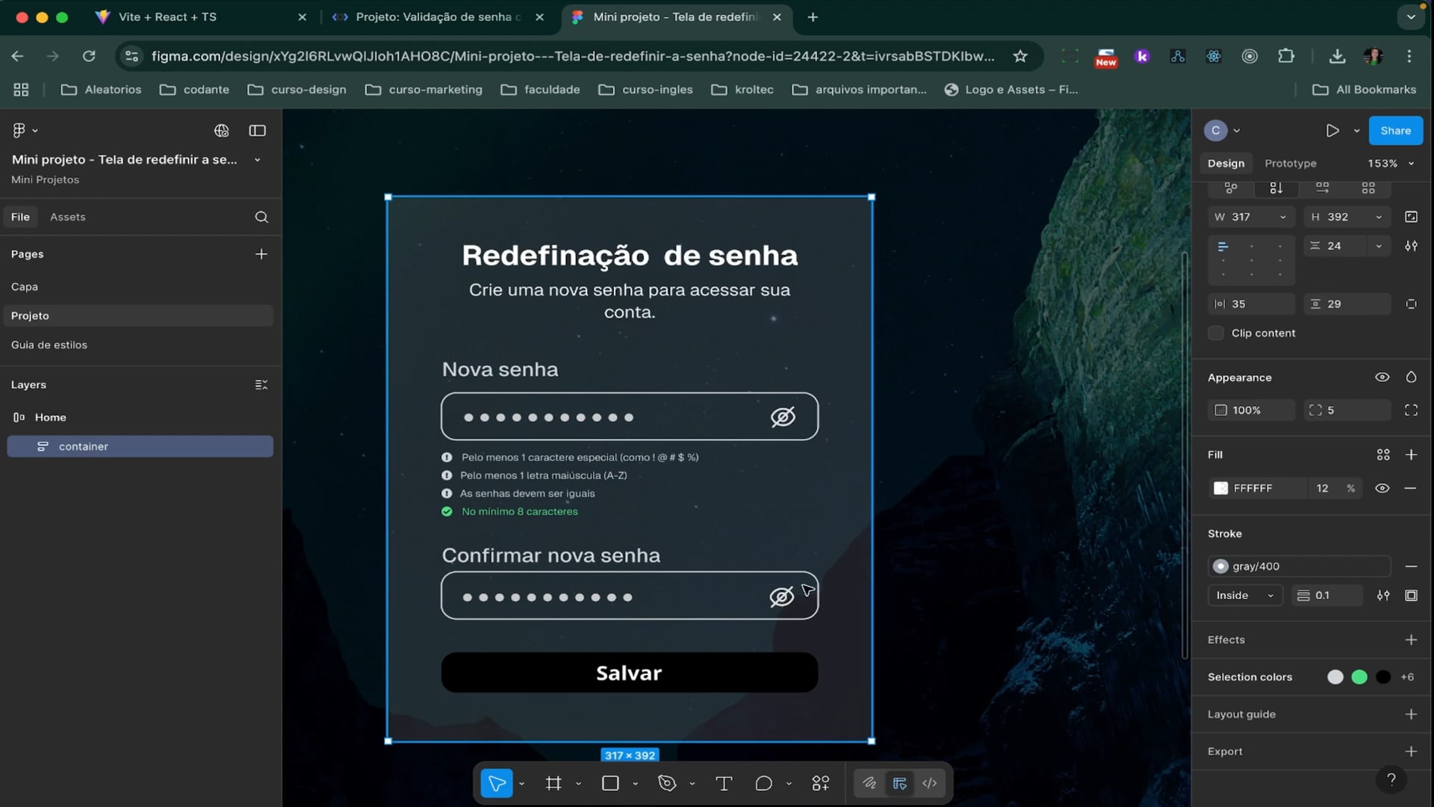The image size is (1434, 807).
Task: Open the Guia de estilos page
Action: click(49, 344)
